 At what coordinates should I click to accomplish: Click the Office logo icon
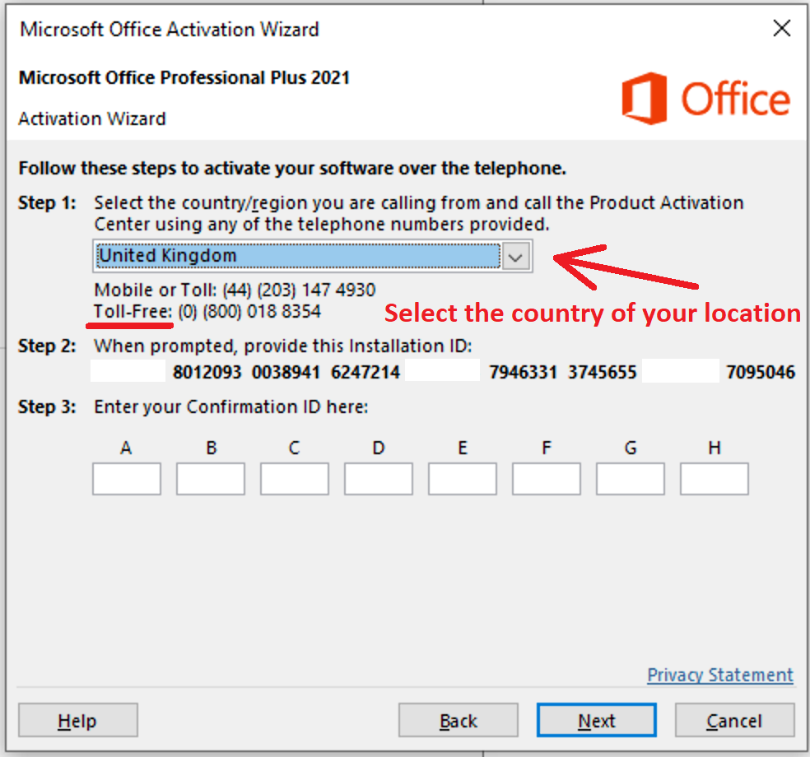[644, 99]
